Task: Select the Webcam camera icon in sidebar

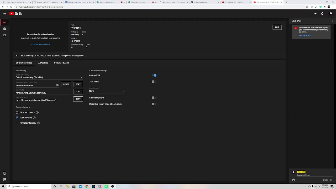Action: pyautogui.click(x=4, y=29)
